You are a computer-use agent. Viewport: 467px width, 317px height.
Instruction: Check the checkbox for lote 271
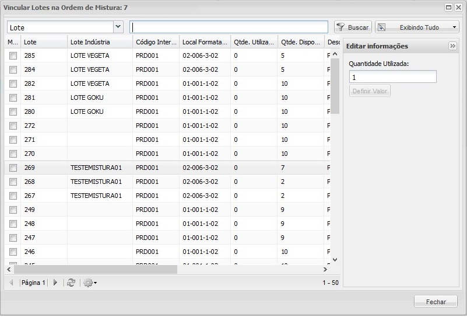coord(13,140)
